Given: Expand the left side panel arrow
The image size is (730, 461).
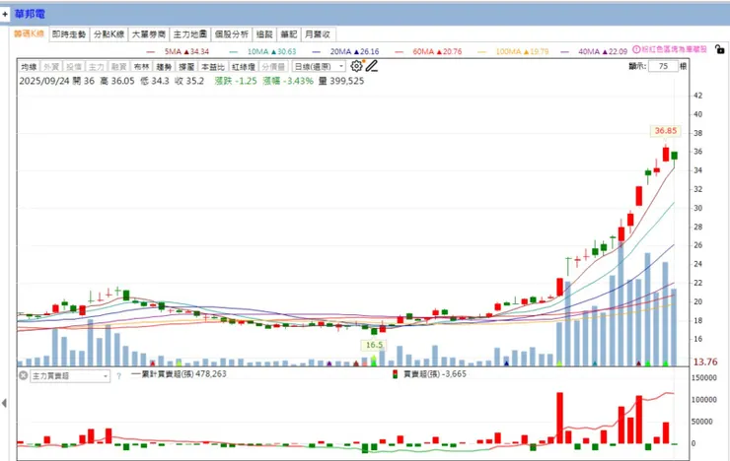Looking at the screenshot, I should (4, 403).
